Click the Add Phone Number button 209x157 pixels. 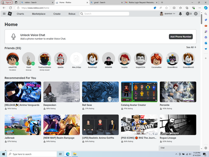(181, 37)
